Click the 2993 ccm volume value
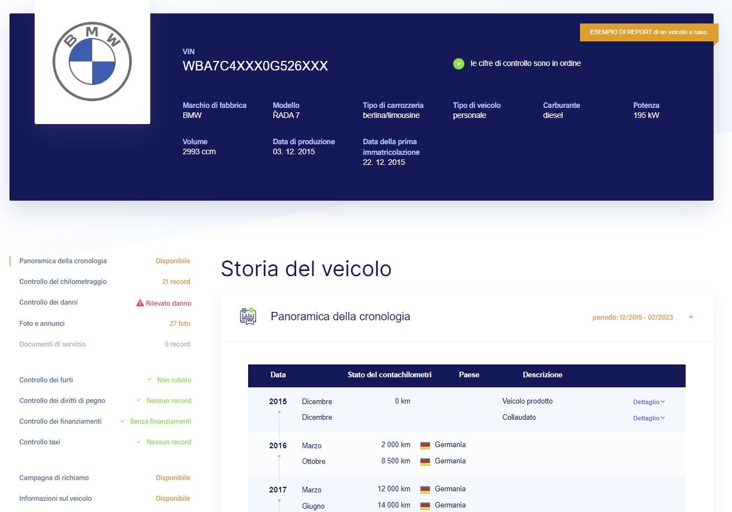The width and height of the screenshot is (732, 512). click(x=199, y=152)
